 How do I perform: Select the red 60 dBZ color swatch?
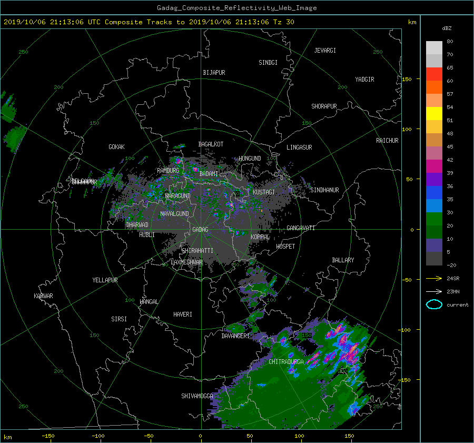(434, 74)
